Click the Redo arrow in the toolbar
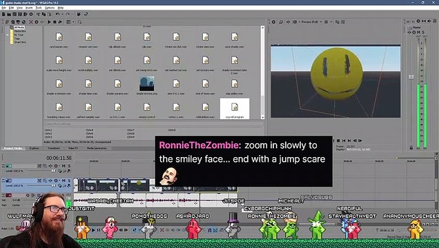Viewport: 439px width, 248px height. [68, 14]
